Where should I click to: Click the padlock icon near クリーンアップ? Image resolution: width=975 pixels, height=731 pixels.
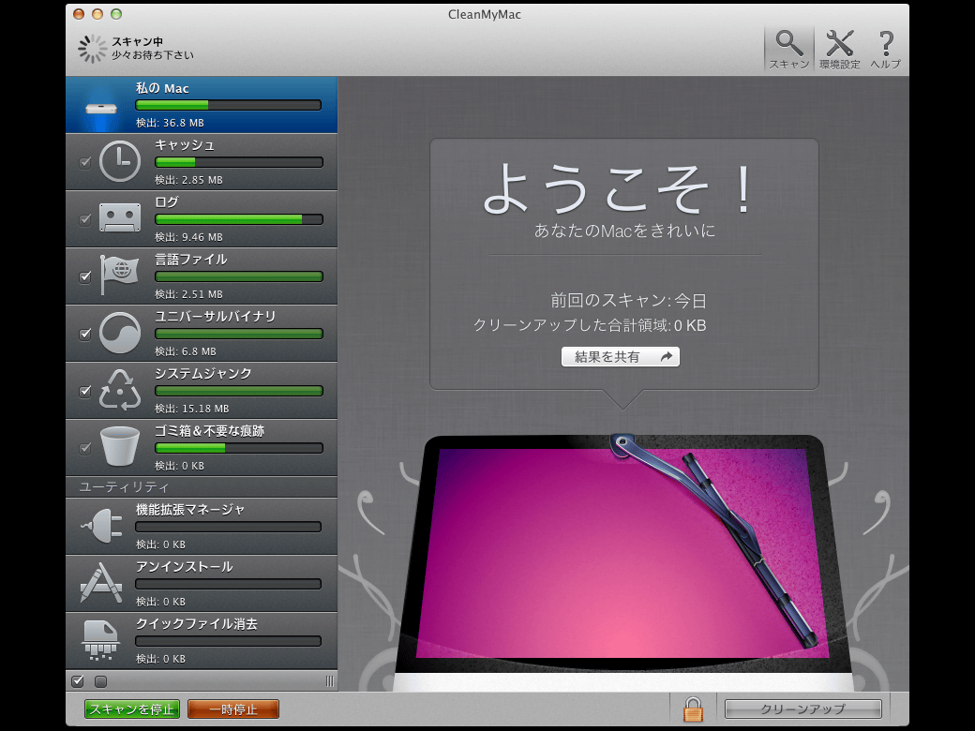[x=693, y=709]
